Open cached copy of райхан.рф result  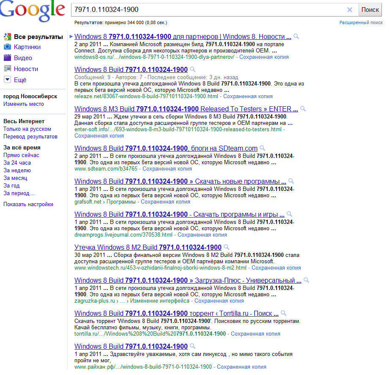click(241, 367)
